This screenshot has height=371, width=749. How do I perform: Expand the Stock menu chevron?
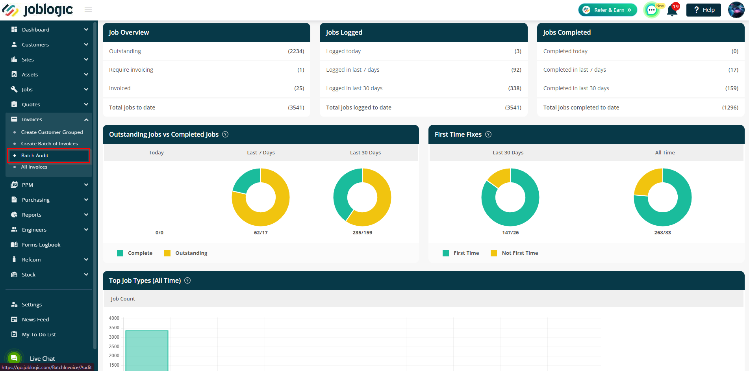[86, 275]
